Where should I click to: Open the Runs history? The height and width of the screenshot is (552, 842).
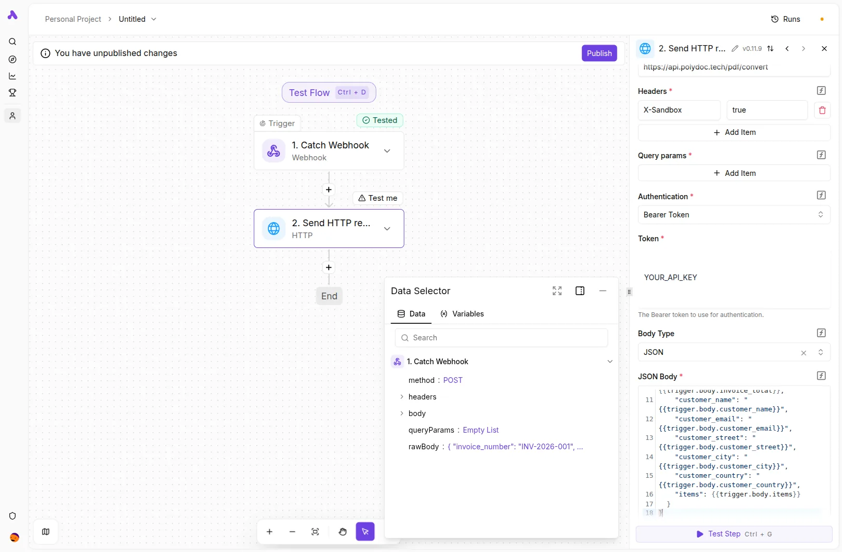point(785,19)
